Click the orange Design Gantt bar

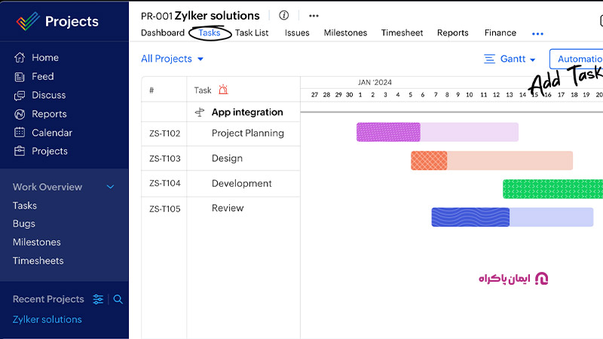click(x=492, y=160)
